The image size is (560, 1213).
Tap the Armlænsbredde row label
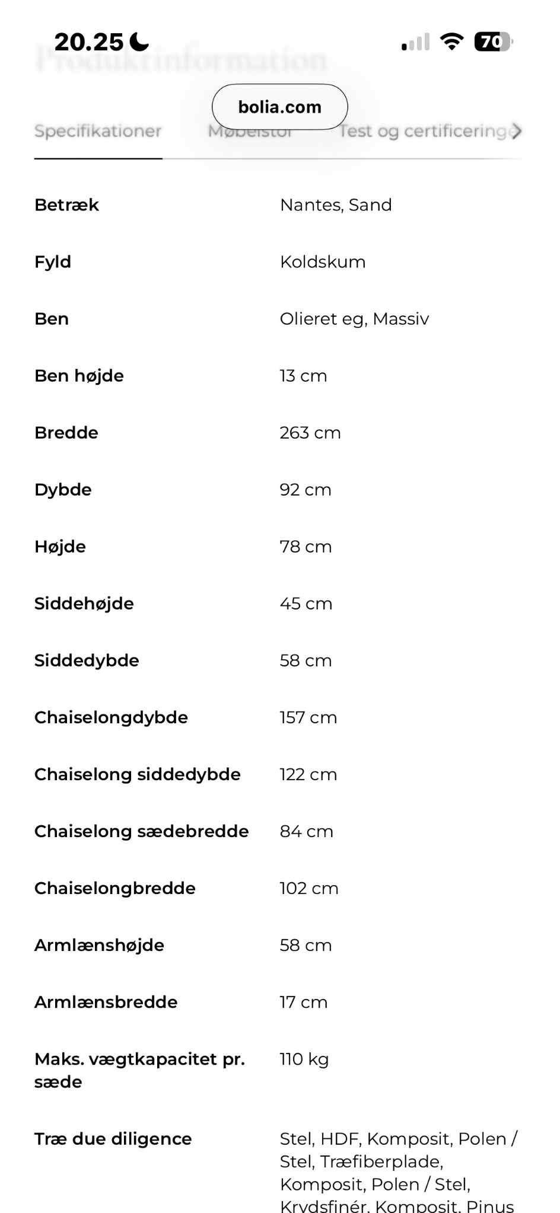(106, 1002)
